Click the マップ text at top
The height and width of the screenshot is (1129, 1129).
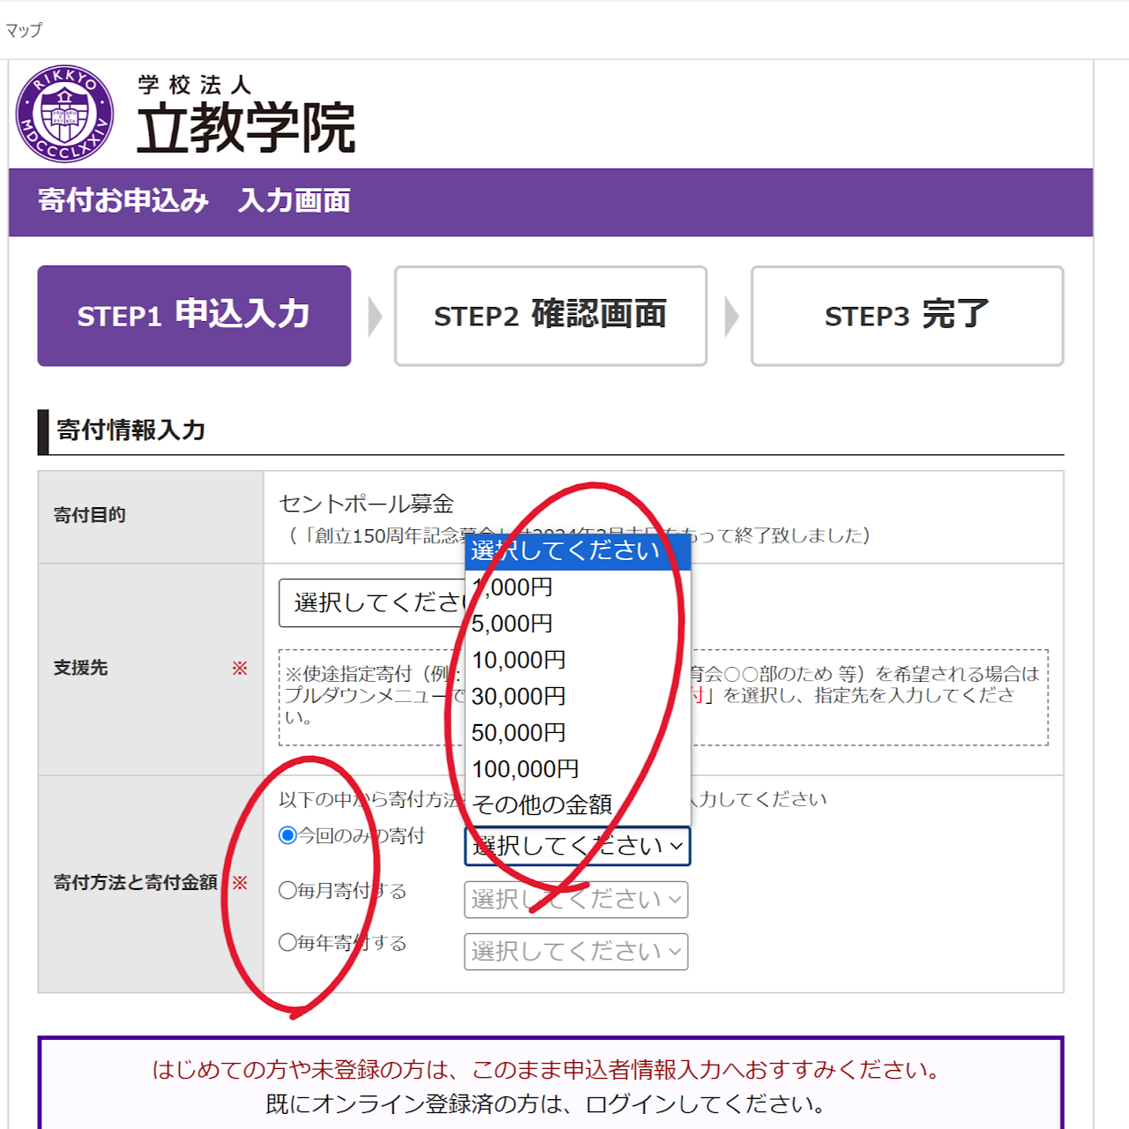tap(24, 30)
